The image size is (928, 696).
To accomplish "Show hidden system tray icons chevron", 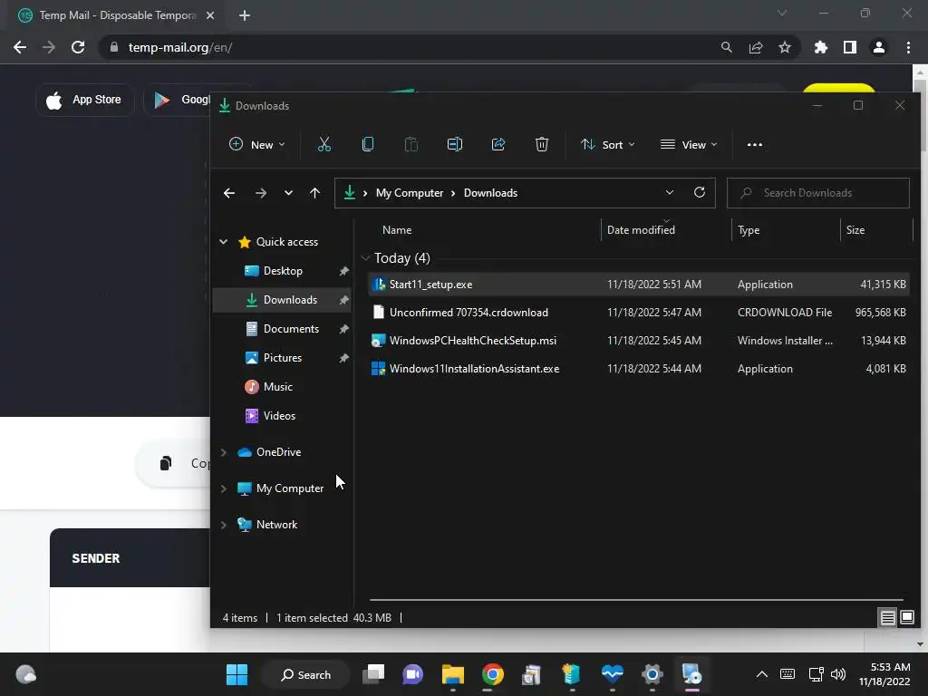I will [761, 674].
